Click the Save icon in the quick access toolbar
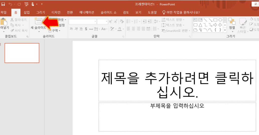Image resolution: width=259 pixels, height=135 pixels. coord(3,4)
